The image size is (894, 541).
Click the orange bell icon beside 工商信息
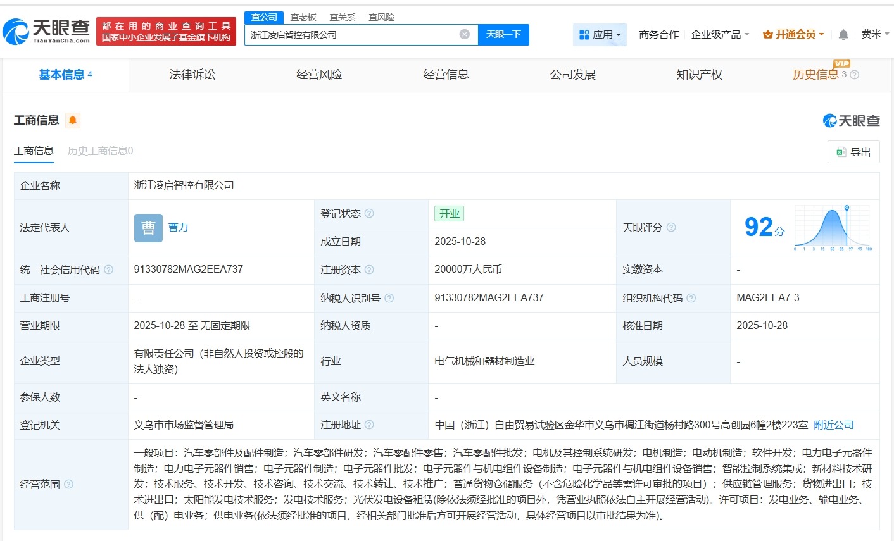click(72, 120)
